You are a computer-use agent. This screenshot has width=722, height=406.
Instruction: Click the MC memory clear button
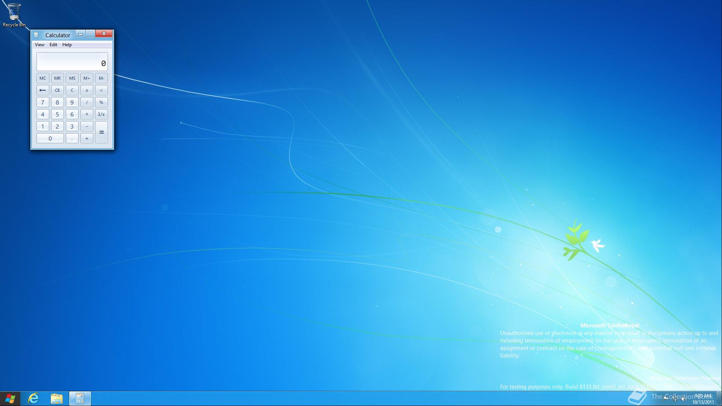(43, 78)
